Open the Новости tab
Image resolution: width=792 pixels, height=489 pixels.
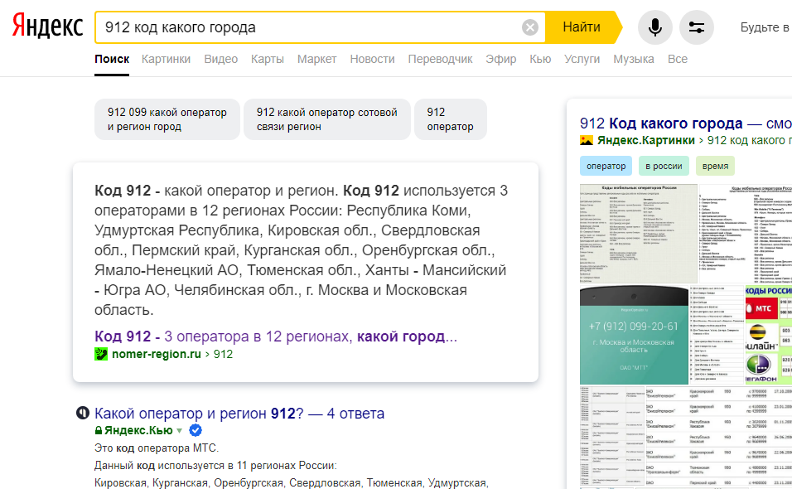pyautogui.click(x=372, y=59)
